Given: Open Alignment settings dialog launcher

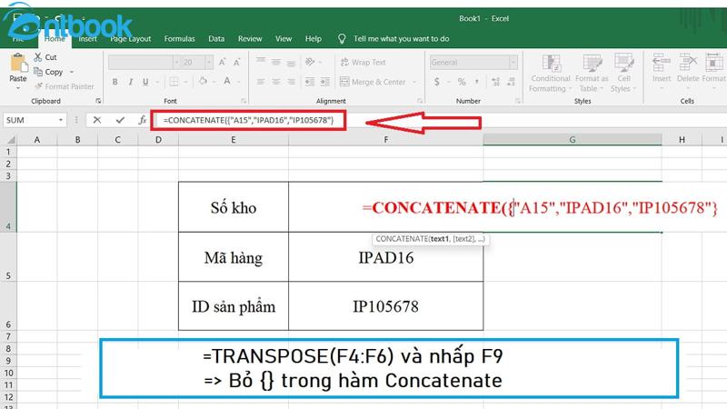Looking at the screenshot, I should (420, 101).
